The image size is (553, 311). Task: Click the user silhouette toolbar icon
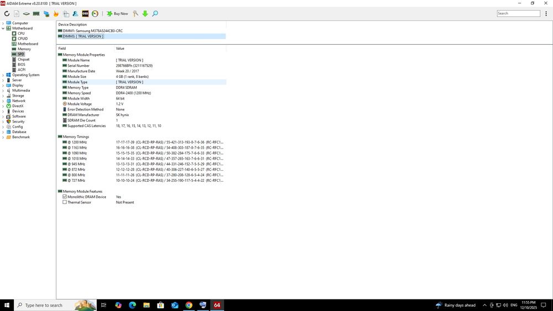(75, 14)
